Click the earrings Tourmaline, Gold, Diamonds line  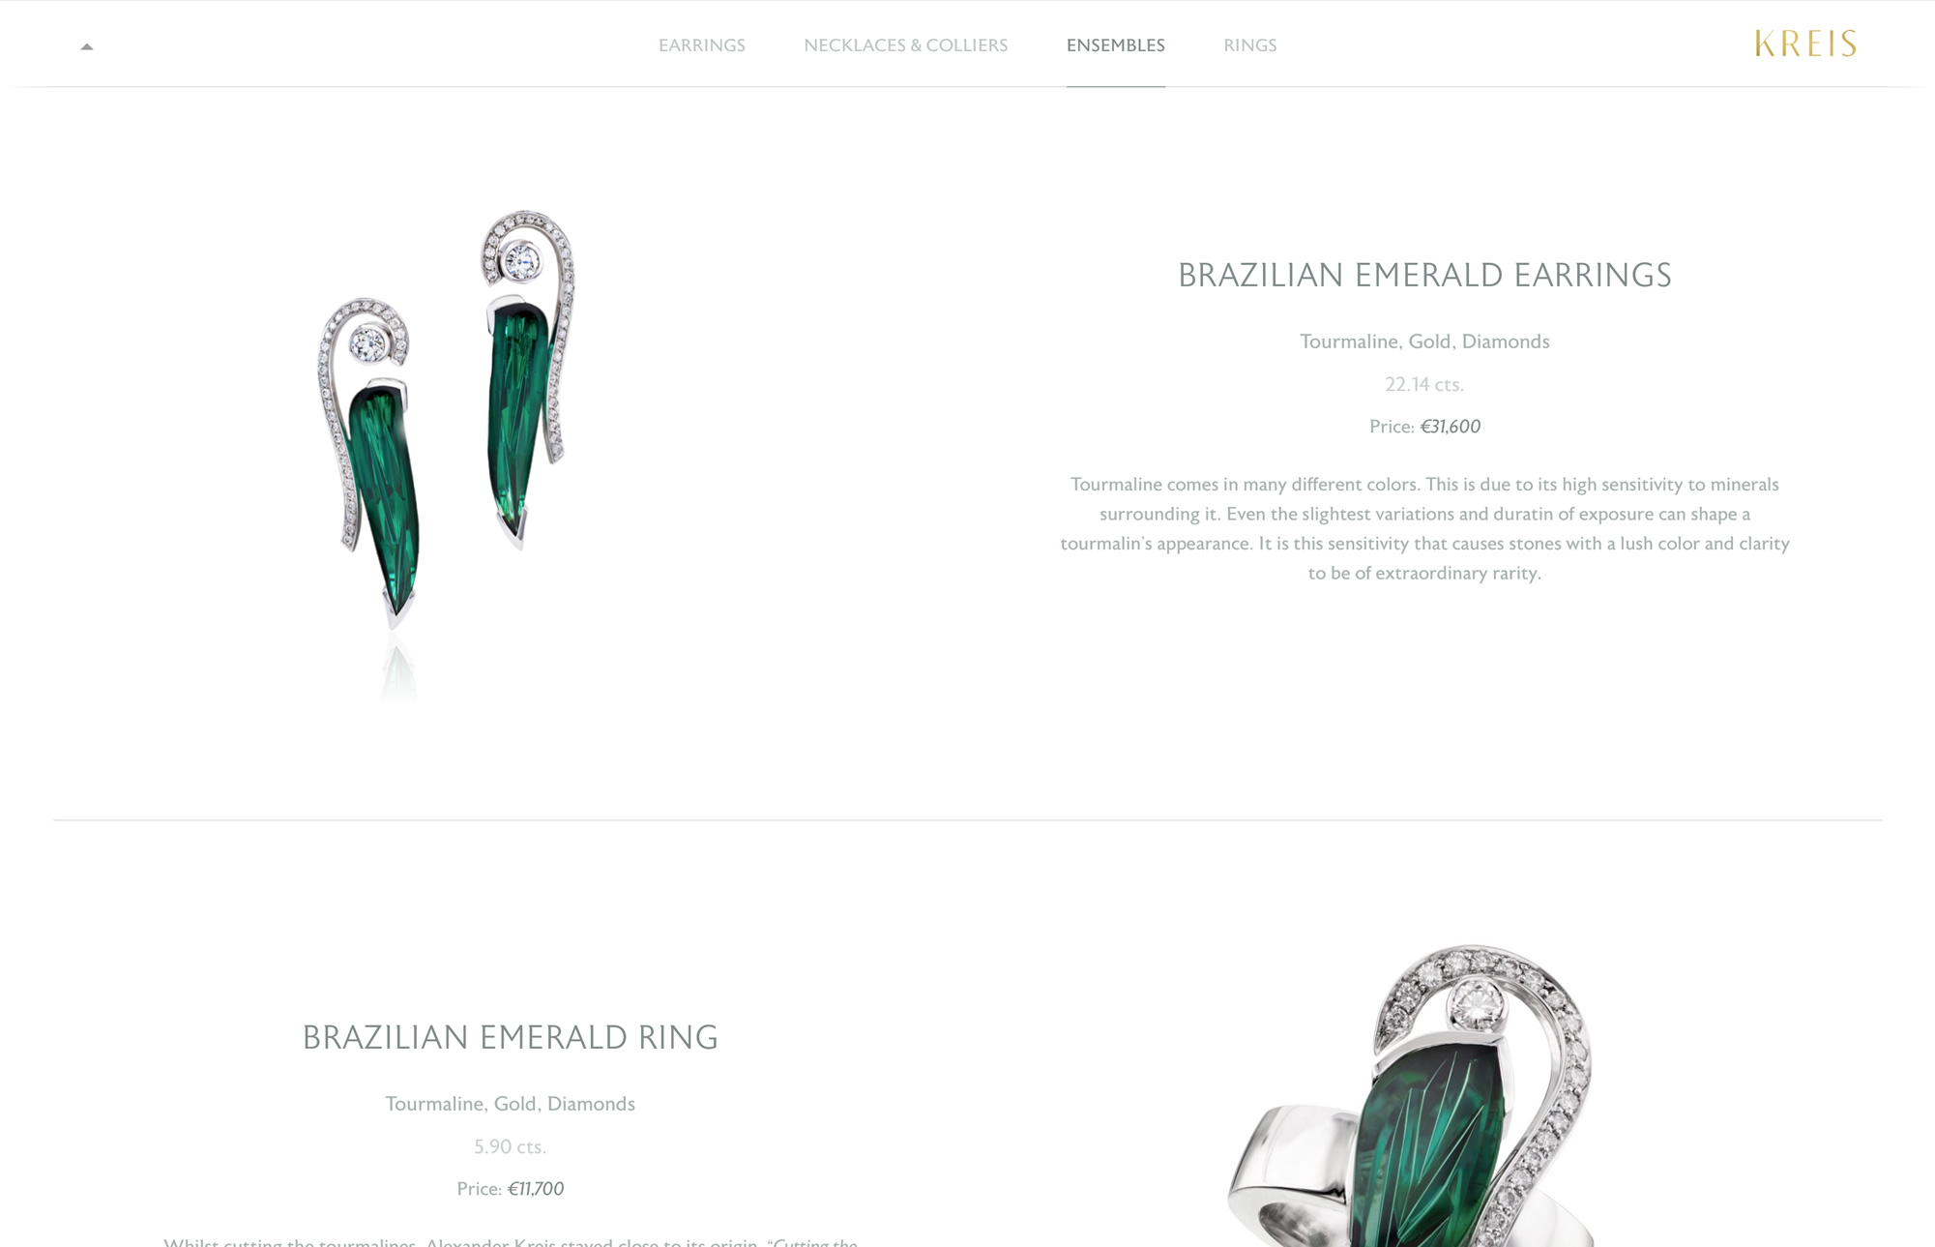point(1424,341)
